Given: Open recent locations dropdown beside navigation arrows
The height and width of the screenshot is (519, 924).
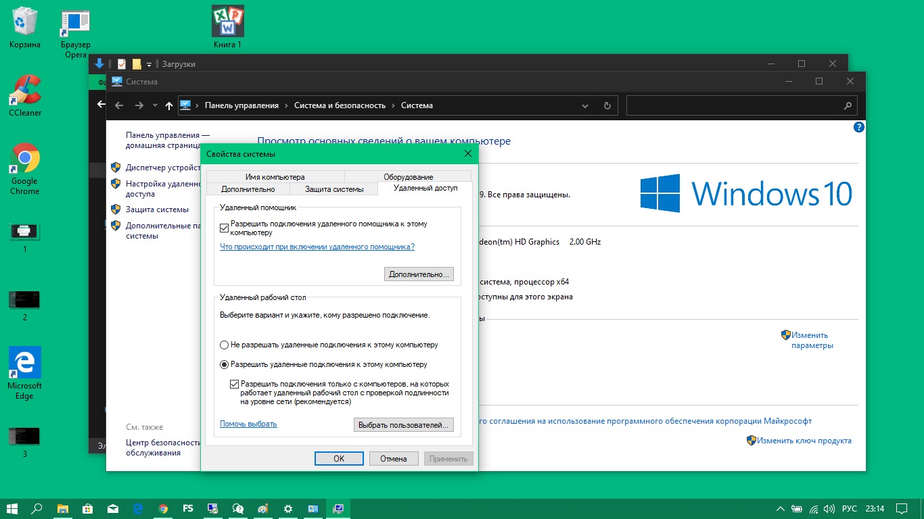Looking at the screenshot, I should click(x=155, y=105).
